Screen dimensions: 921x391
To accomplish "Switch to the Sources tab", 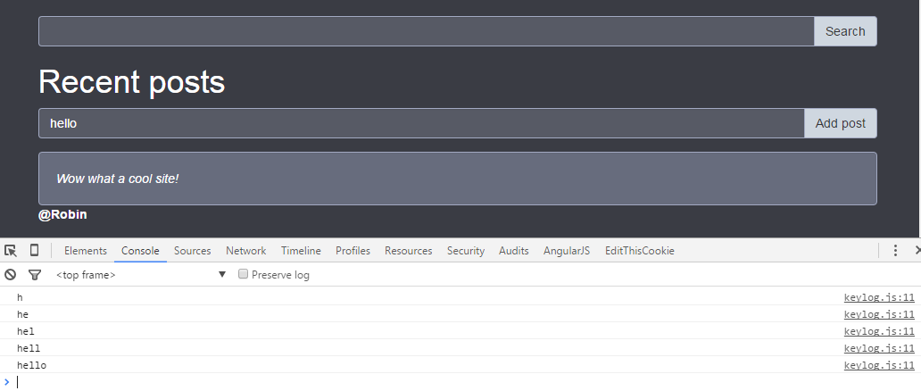I will coord(193,251).
